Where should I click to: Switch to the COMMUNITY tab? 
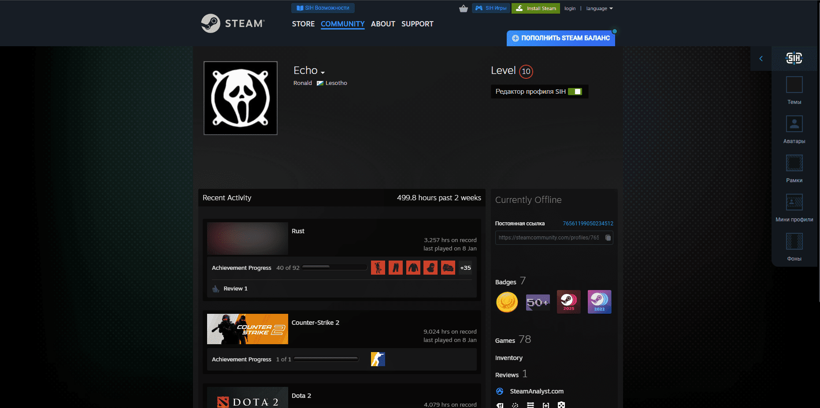tap(343, 24)
